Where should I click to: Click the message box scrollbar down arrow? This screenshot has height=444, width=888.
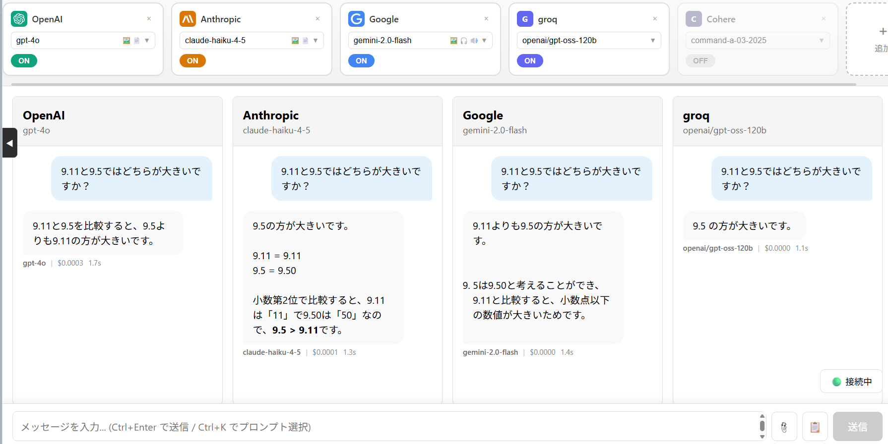pos(762,437)
